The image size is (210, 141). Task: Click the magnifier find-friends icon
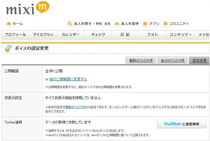[69, 24]
